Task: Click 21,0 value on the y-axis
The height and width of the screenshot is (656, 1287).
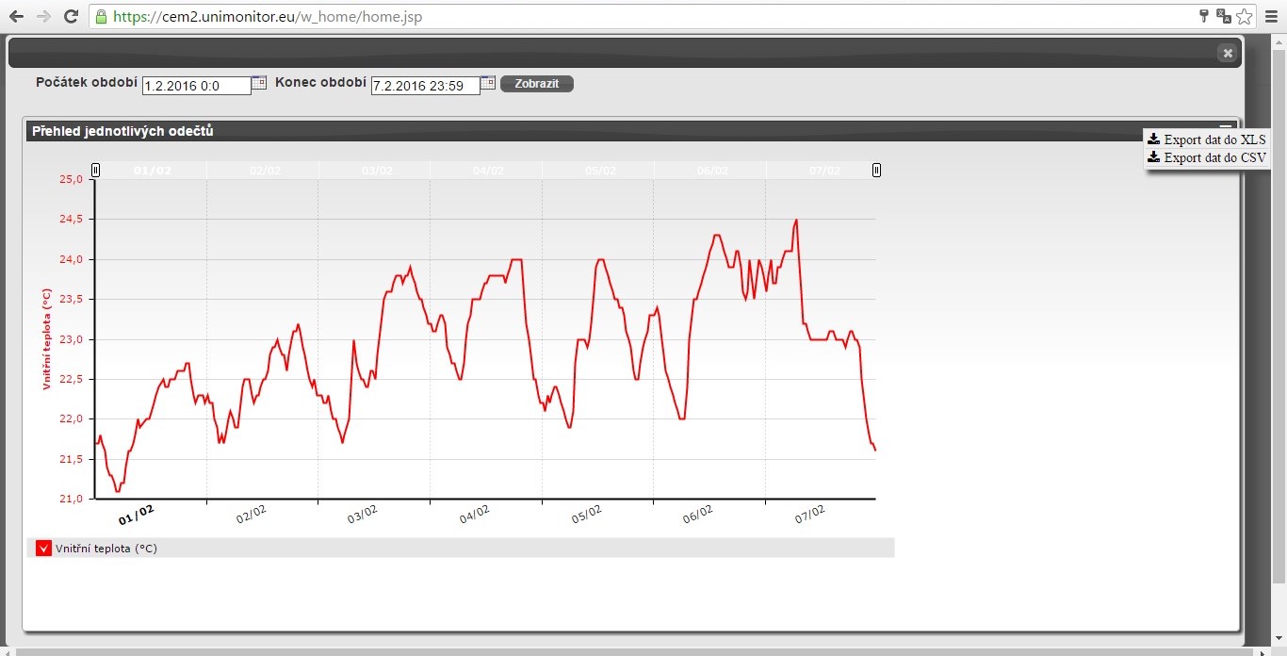Action: click(x=72, y=499)
